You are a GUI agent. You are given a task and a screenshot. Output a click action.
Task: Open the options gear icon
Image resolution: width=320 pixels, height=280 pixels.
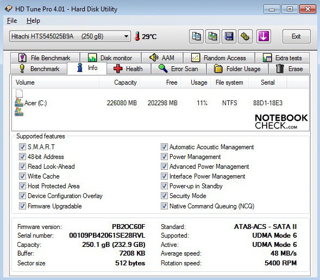coord(245,36)
